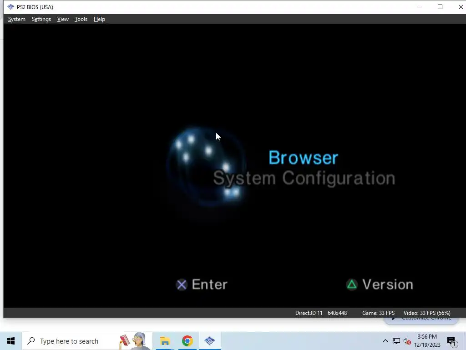Open the View menu
466x350 pixels.
pyautogui.click(x=63, y=19)
